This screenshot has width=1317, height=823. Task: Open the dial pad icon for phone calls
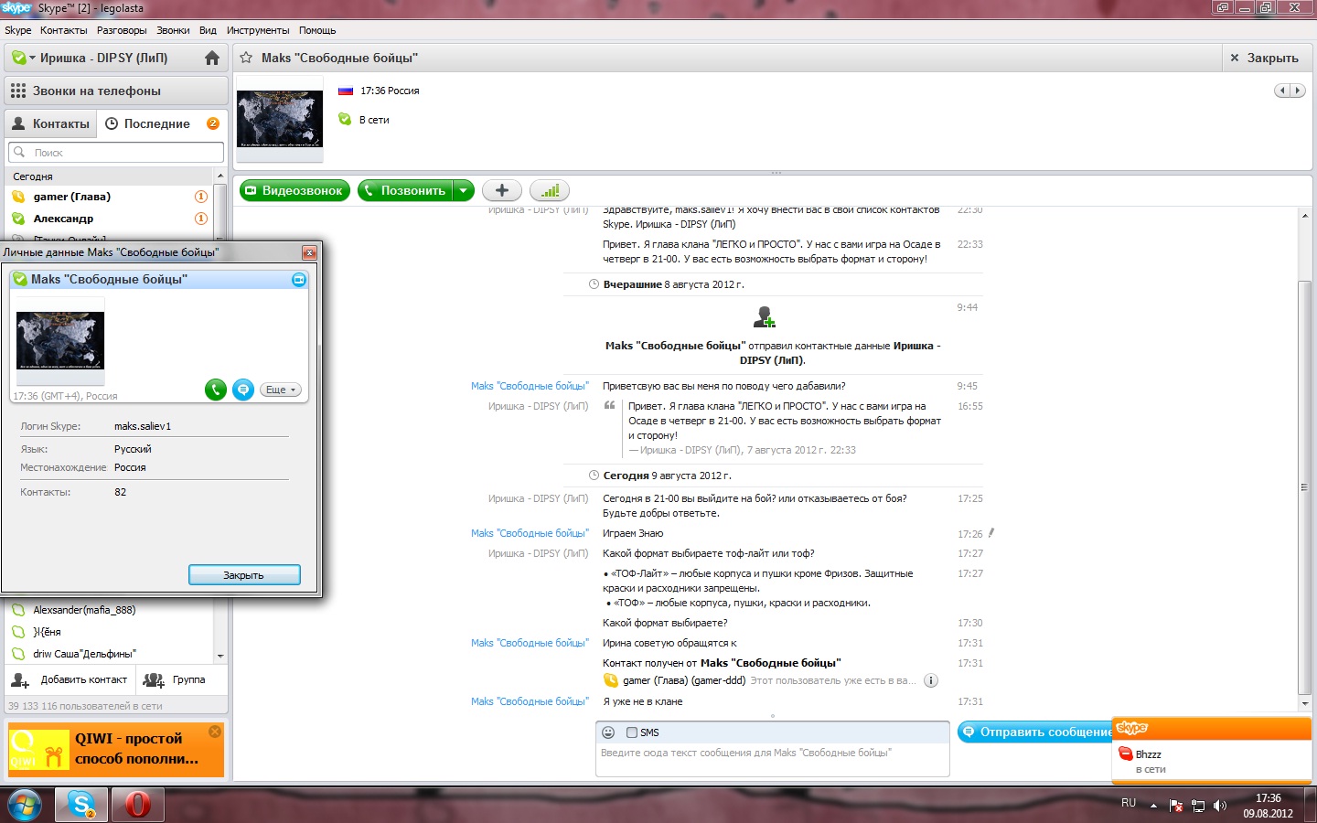[x=18, y=91]
